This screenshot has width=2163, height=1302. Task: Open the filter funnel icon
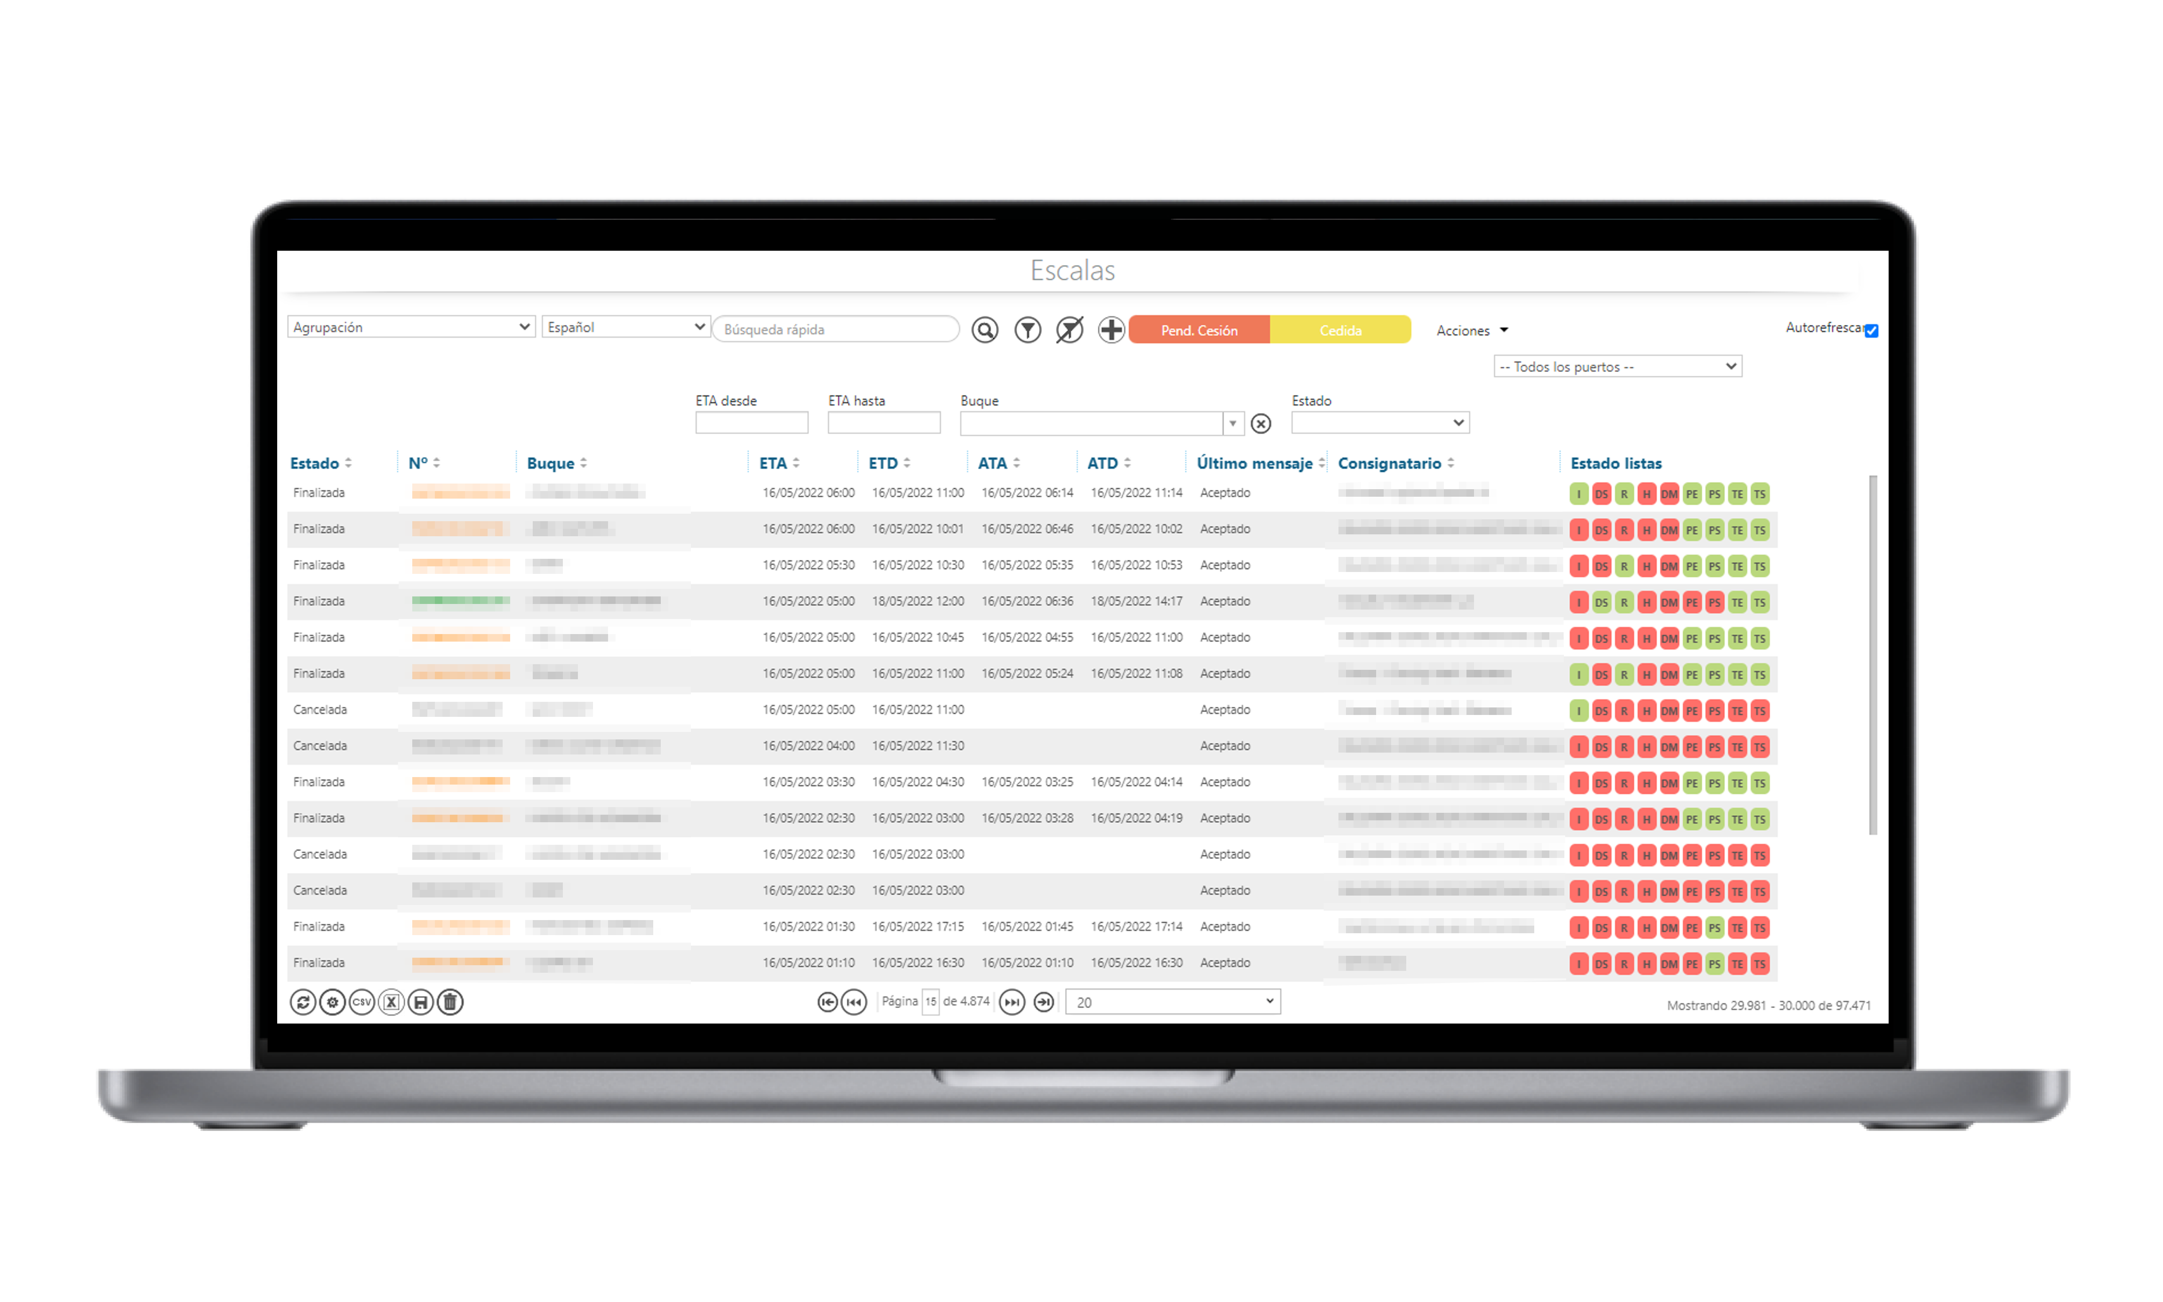(x=1028, y=330)
